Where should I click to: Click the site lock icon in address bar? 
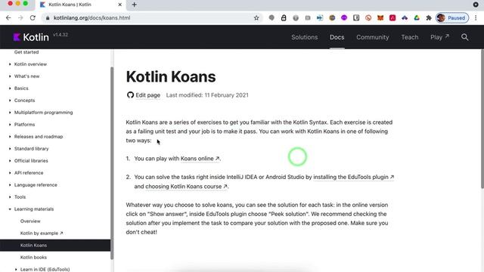[48, 18]
